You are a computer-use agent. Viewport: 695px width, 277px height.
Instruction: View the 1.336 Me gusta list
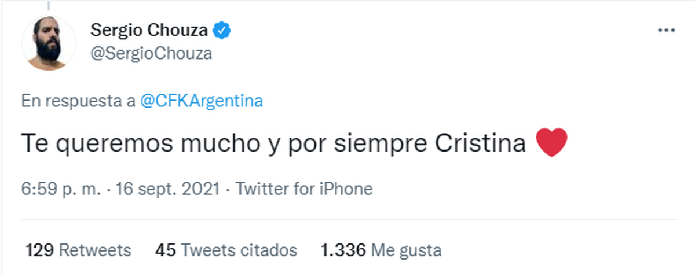coord(343,250)
